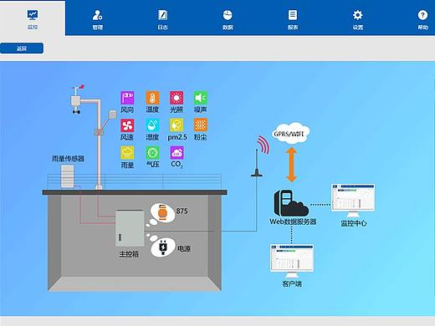435x326 pixels.
Task: Select the pm2.5 sensor icon
Action: click(x=177, y=125)
